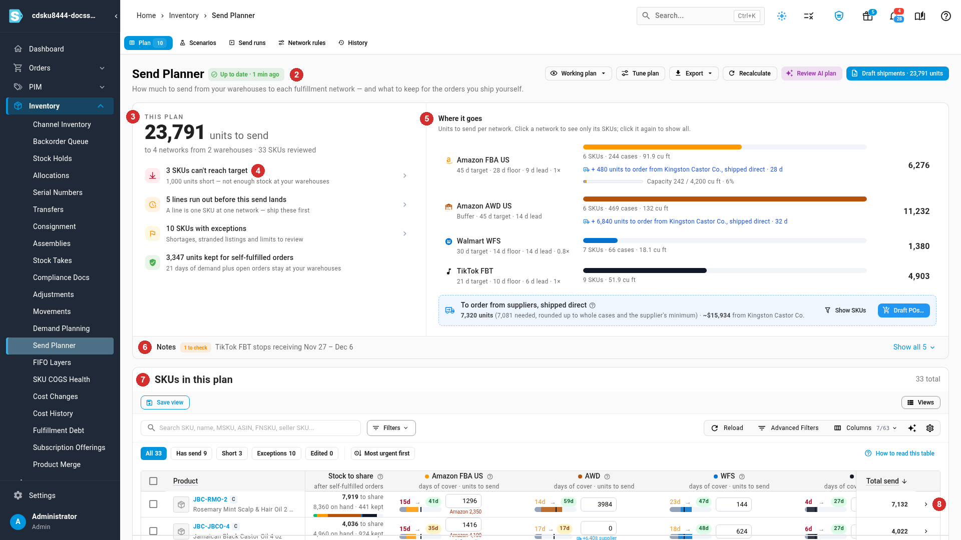
Task: Switch to the Scenarios tab
Action: pos(198,43)
